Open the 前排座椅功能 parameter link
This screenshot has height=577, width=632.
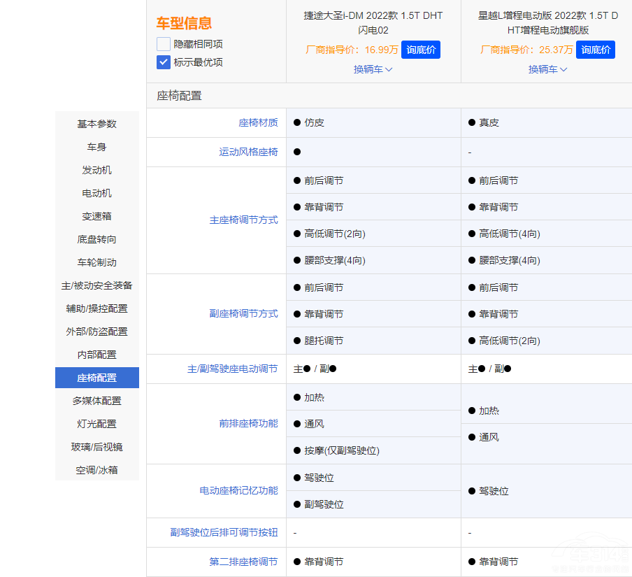click(248, 423)
